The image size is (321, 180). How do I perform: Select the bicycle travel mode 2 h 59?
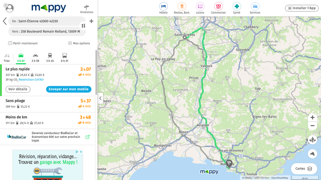pos(35,58)
